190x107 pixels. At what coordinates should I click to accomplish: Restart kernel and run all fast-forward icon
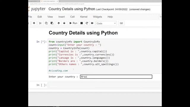92,23
